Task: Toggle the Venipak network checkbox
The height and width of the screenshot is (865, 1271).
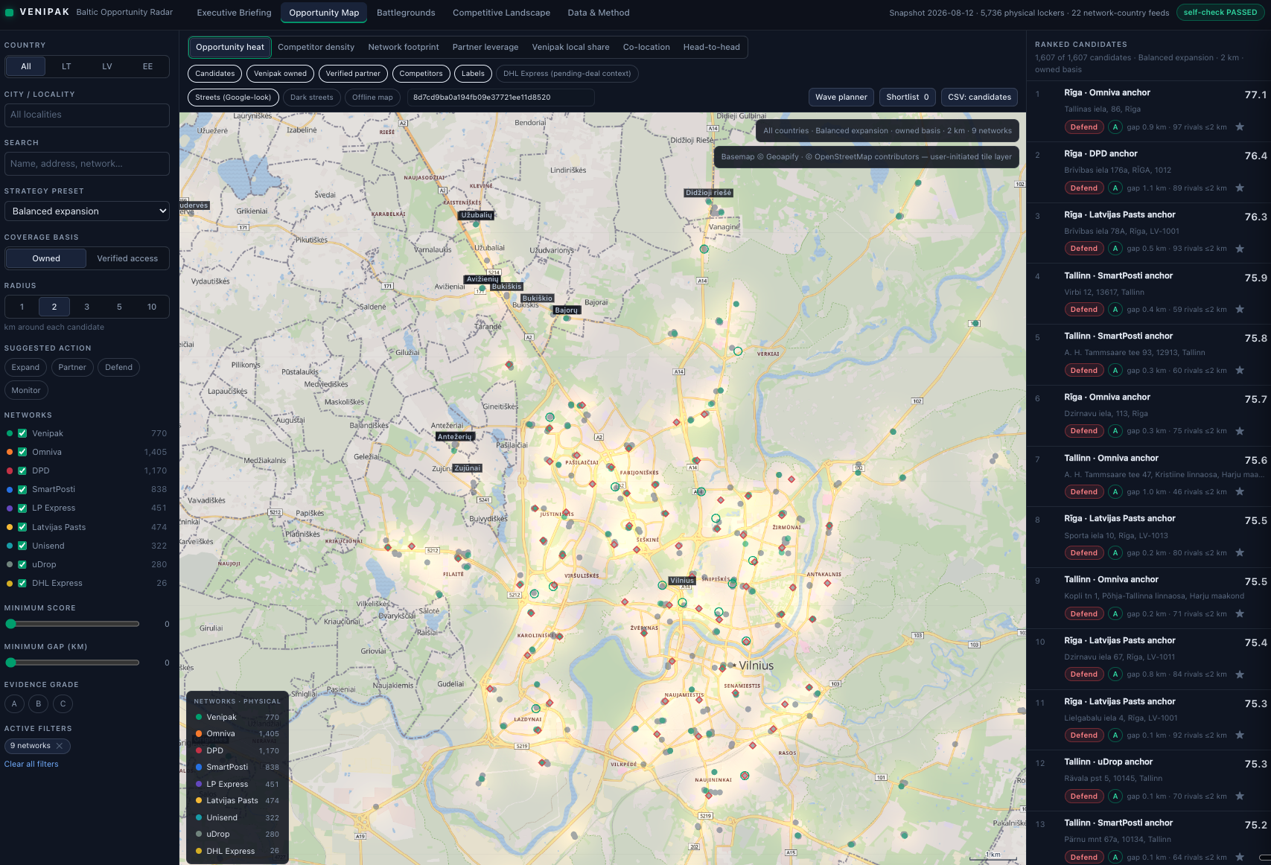Action: [22, 433]
